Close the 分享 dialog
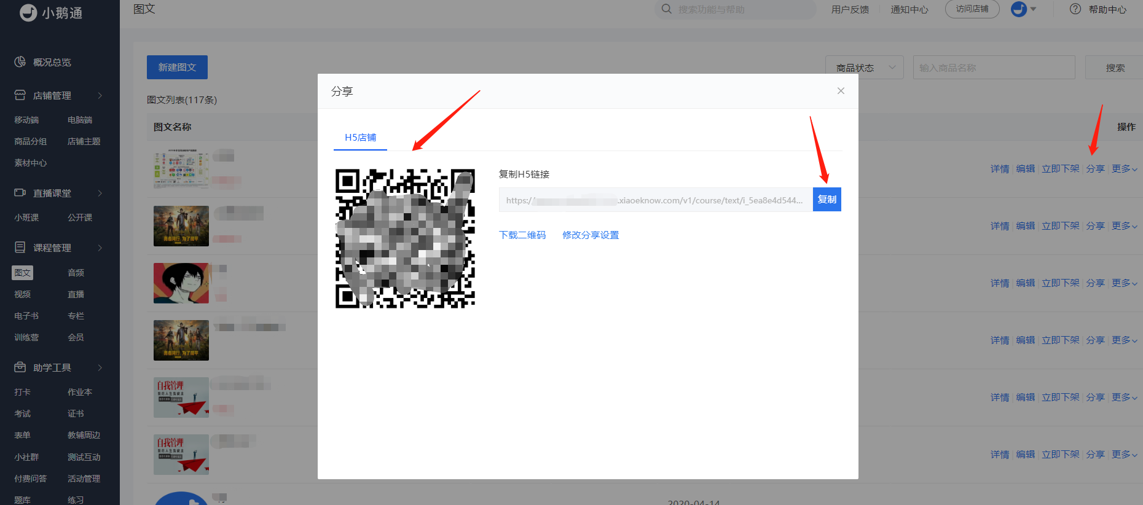The width and height of the screenshot is (1143, 505). coord(841,91)
